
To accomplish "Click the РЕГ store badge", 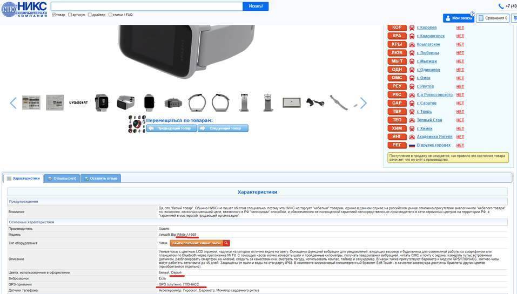I will click(x=397, y=145).
